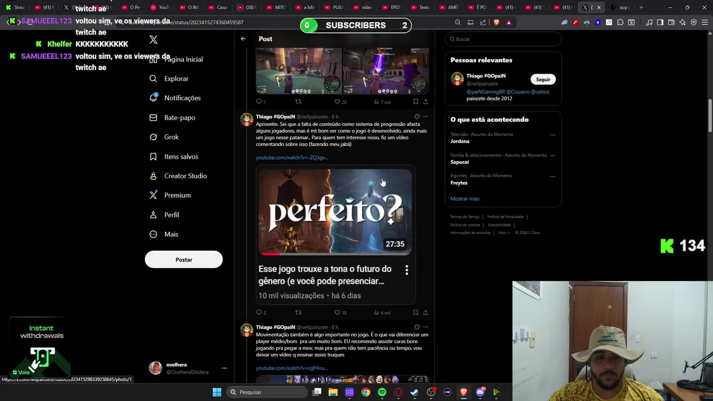Click the Buscar search field
Image resolution: width=713 pixels, height=401 pixels.
(503, 39)
